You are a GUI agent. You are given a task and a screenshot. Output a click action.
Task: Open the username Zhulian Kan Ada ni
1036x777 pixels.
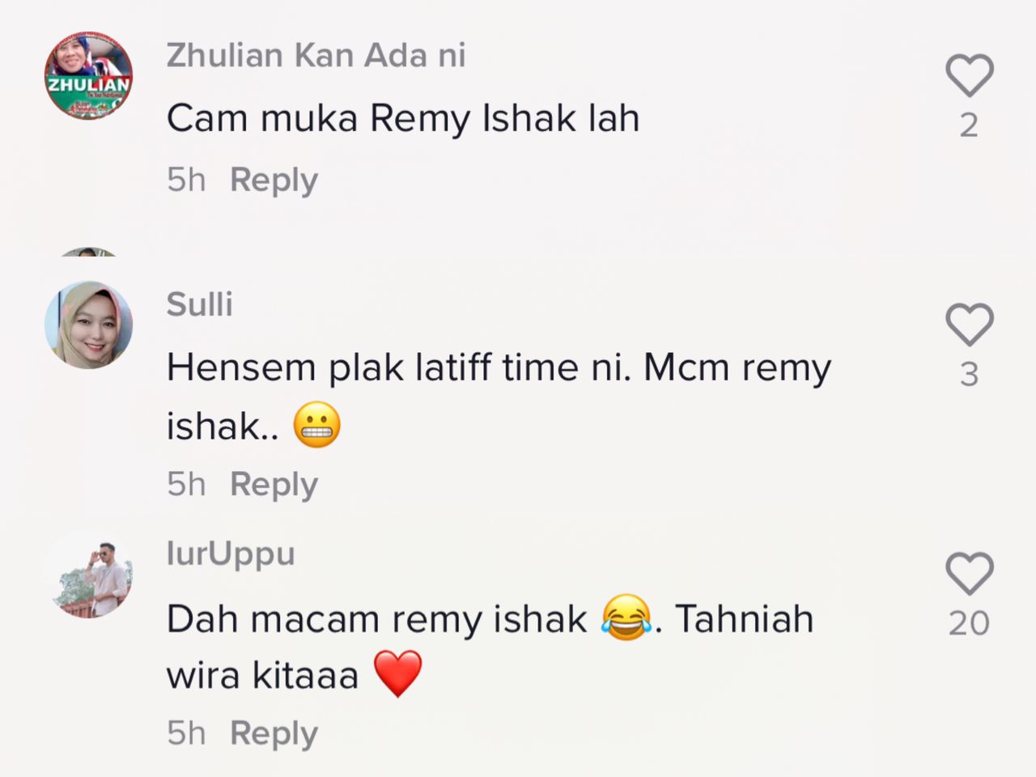316,55
